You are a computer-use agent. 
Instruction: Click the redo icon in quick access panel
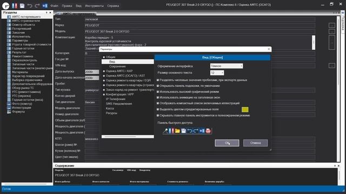[x=196, y=131]
